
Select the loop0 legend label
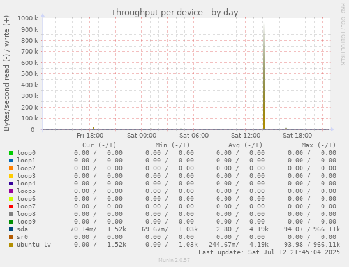[26, 153]
